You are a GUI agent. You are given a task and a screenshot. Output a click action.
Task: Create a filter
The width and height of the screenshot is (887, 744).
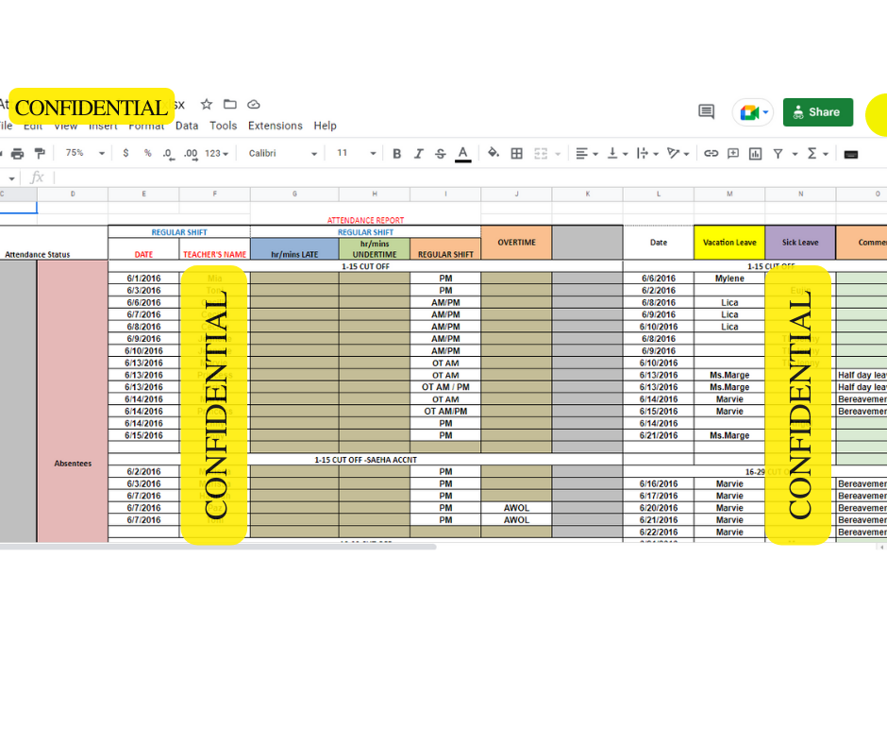click(778, 154)
